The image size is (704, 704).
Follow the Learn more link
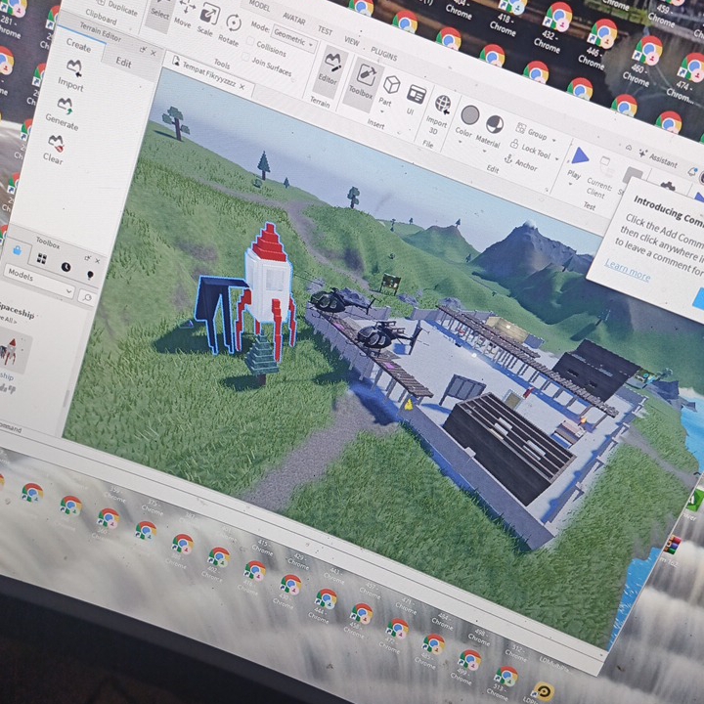coord(627,270)
